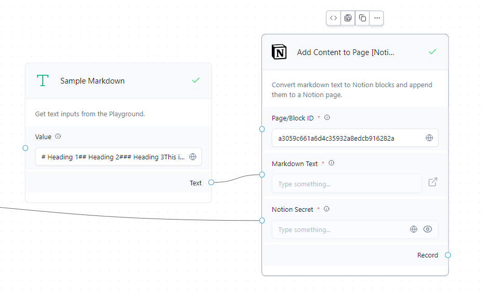Image resolution: width=486 pixels, height=299 pixels.
Task: Open the code editor from node toolbar
Action: [334, 18]
